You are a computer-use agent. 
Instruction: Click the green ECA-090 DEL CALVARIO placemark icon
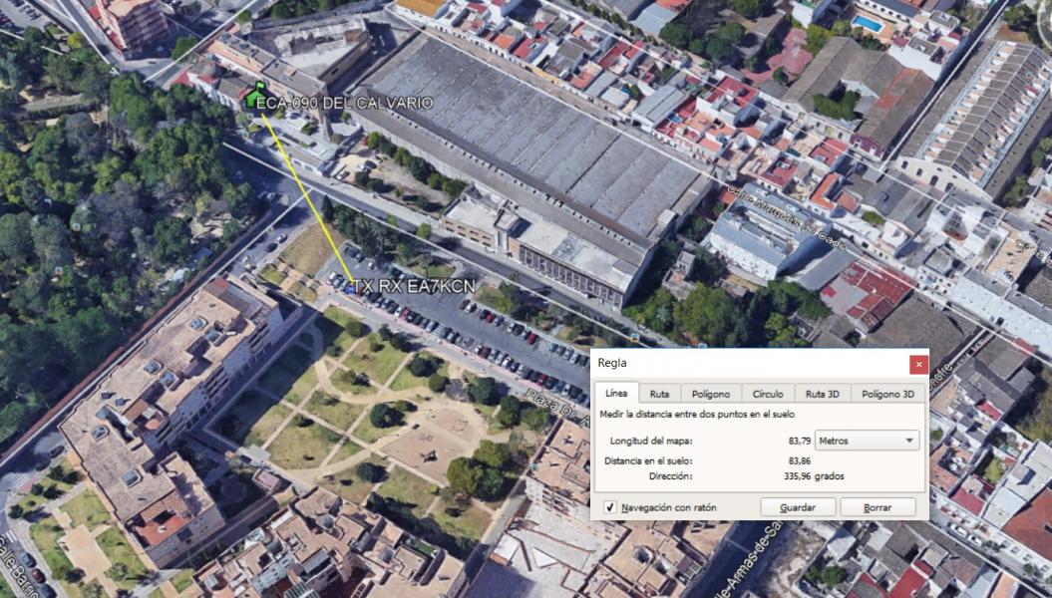coord(250,98)
